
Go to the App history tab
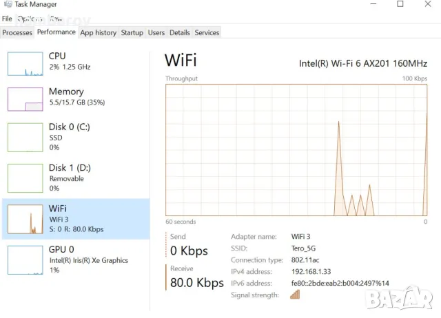[98, 32]
